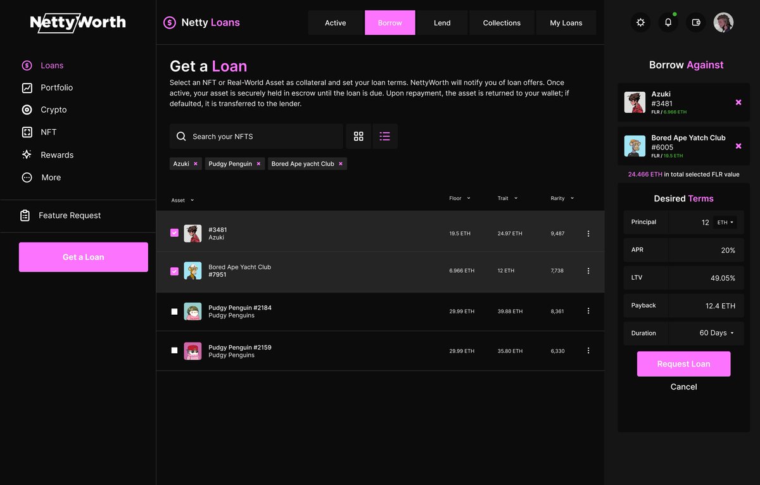Check the Pudgy Penguin #2184 checkbox
760x485 pixels.
coord(174,312)
